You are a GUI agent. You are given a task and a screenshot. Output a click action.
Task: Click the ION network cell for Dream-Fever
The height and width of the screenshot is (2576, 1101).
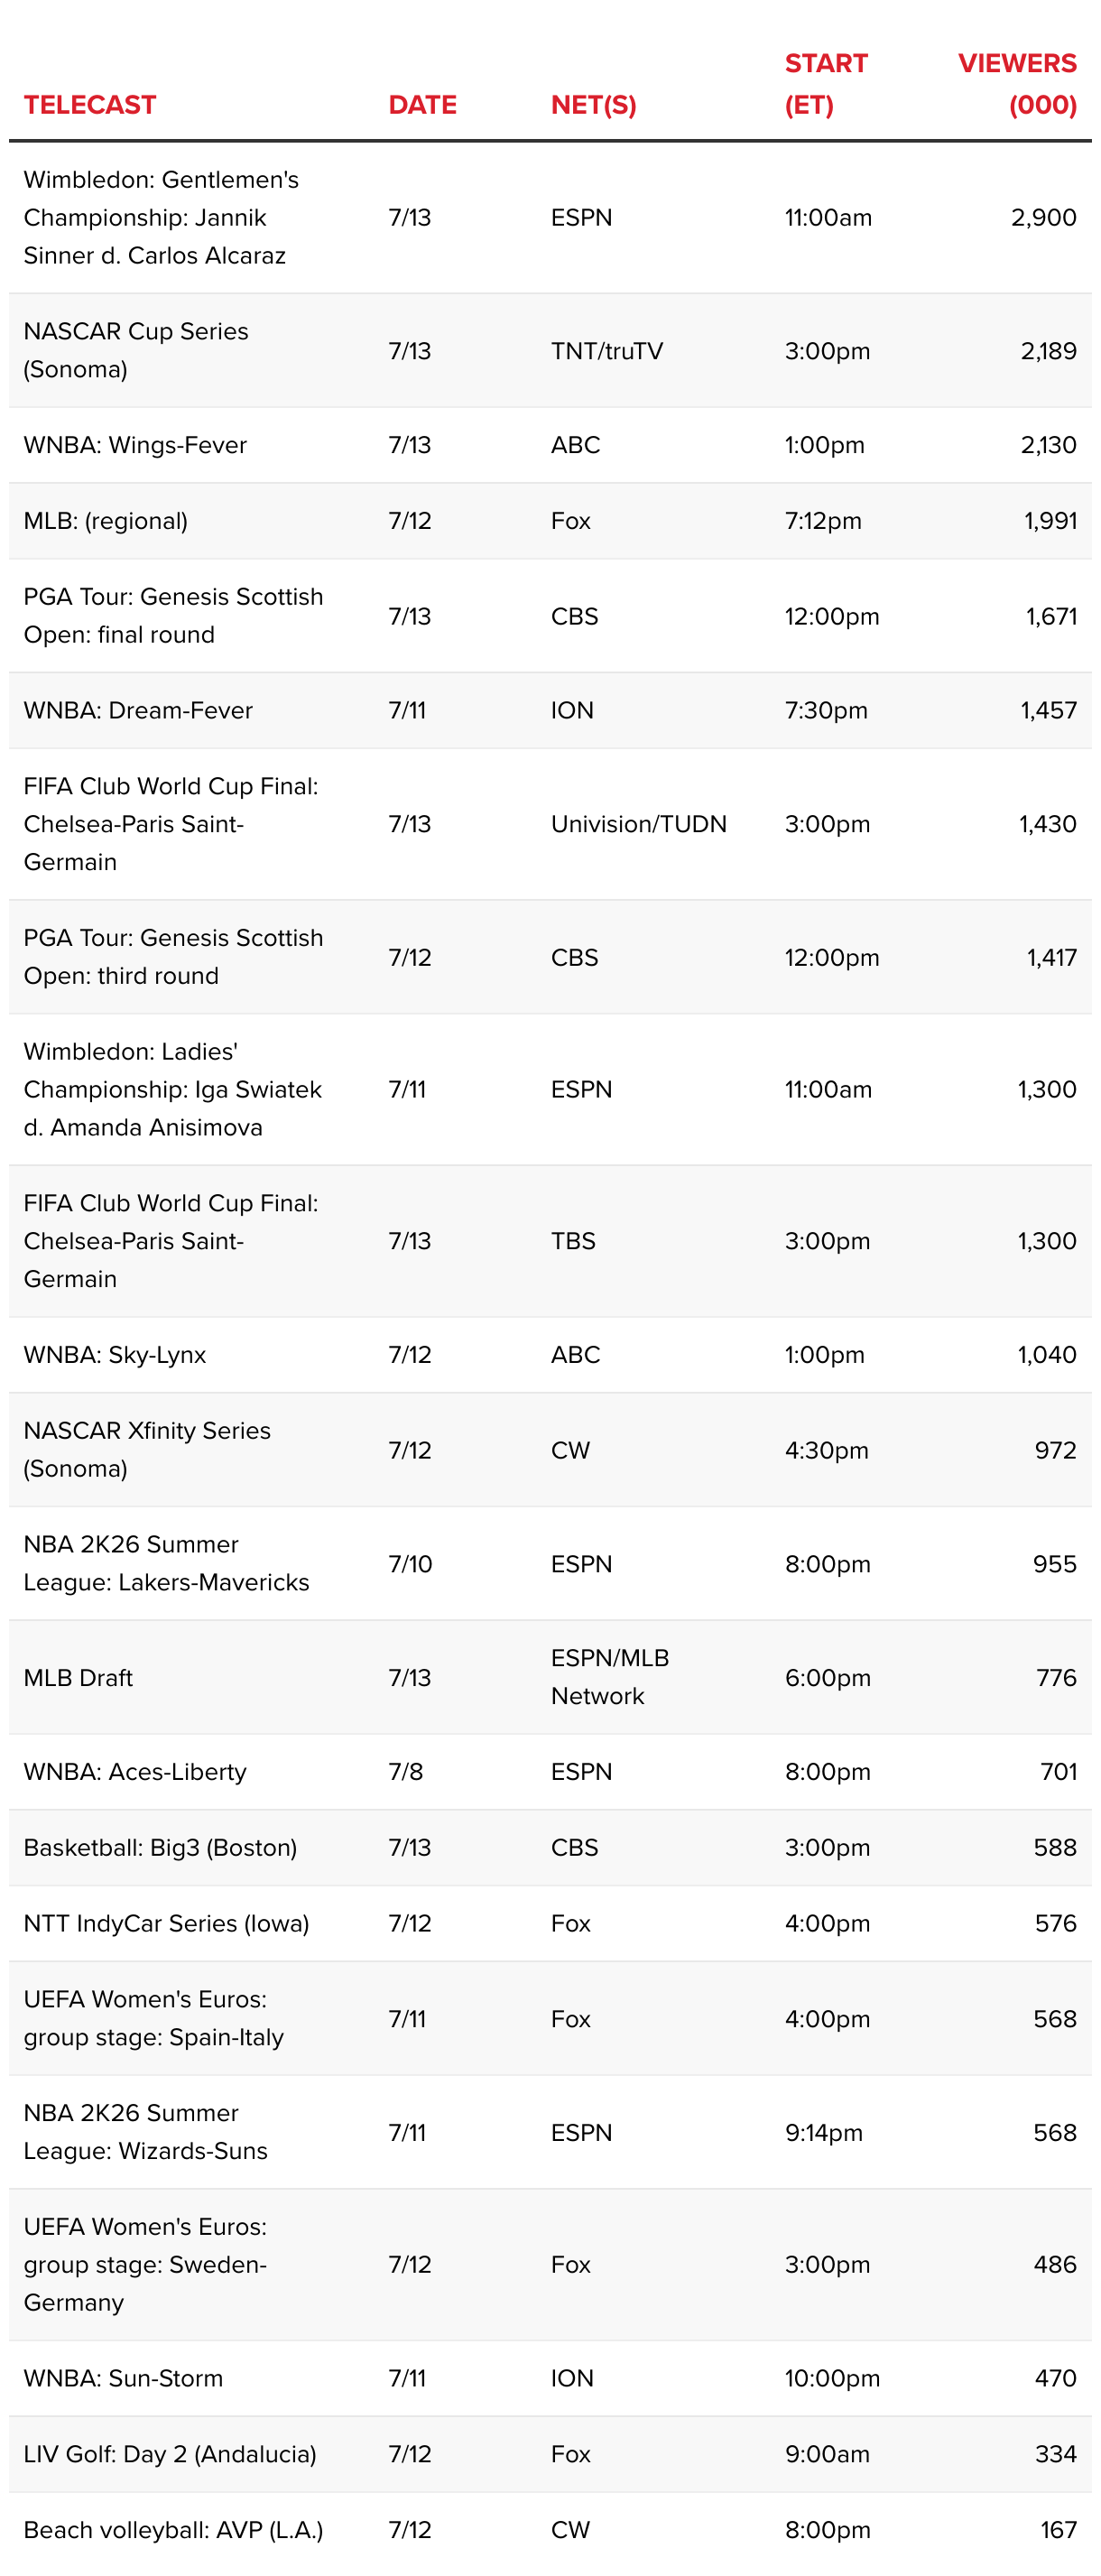pos(572,710)
